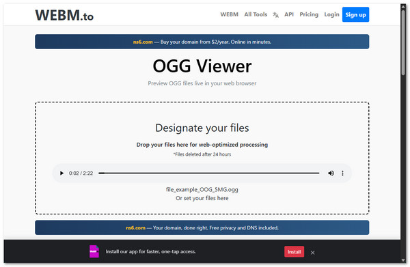The image size is (410, 267).
Task: Click the 'OGG Viewer' page title
Action: [x=202, y=66]
